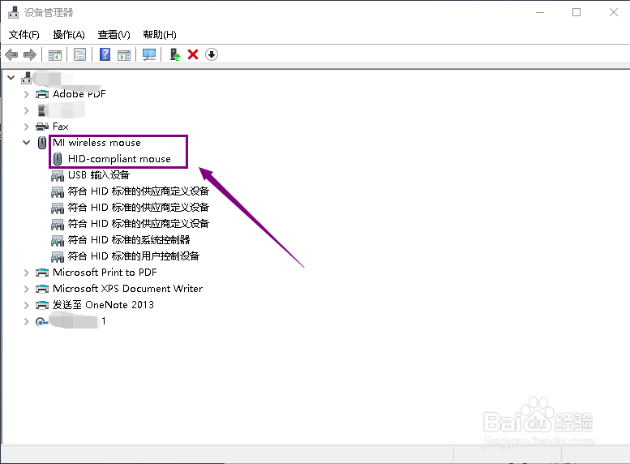The height and width of the screenshot is (464, 630).
Task: Click the mouse icon beside HID-compliant mouse
Action: [x=58, y=159]
